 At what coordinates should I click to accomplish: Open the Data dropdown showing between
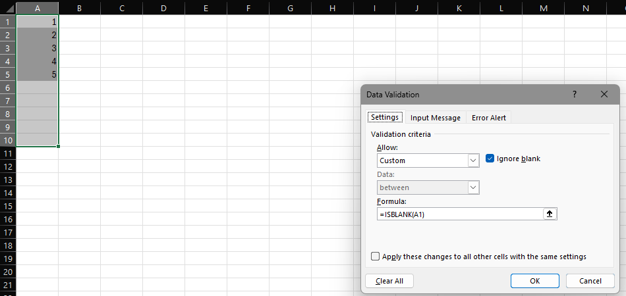click(x=474, y=187)
